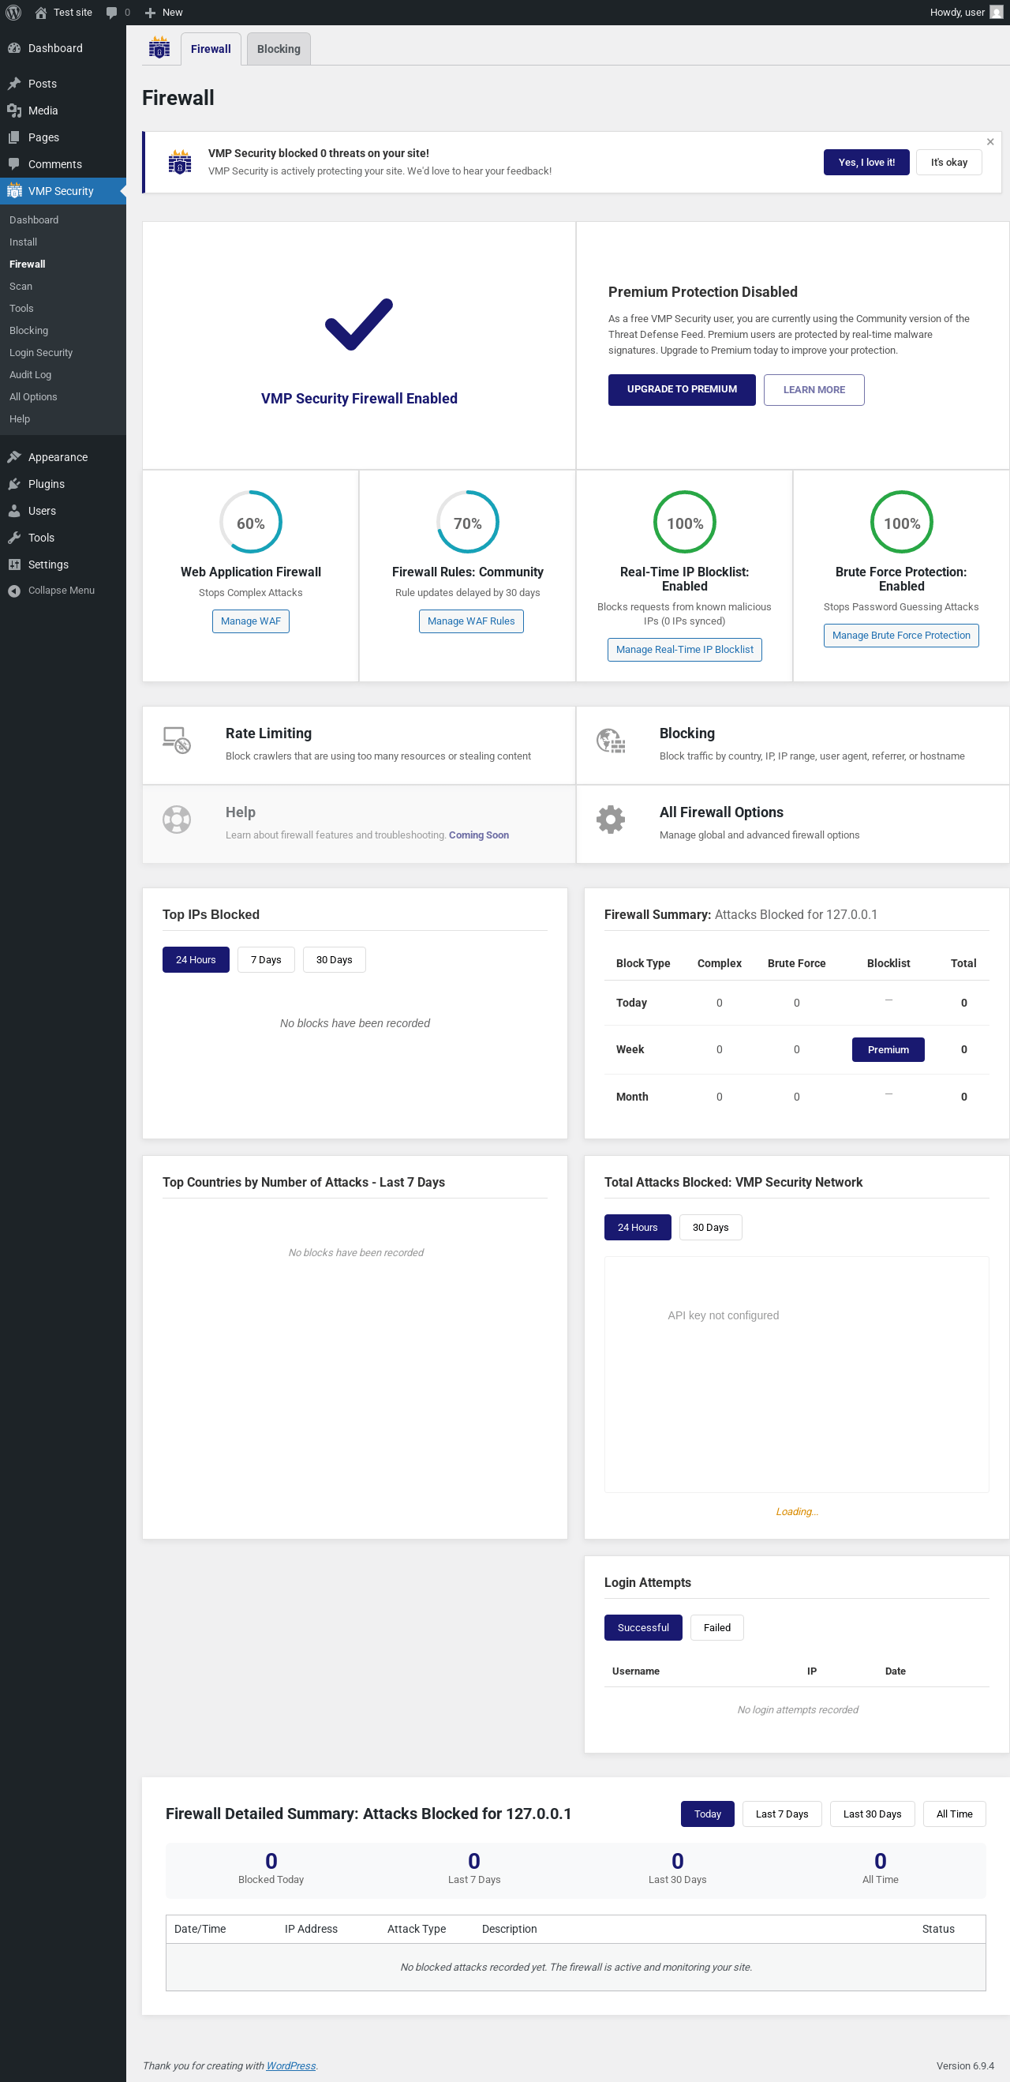Click the All Firewall Options gear icon
The image size is (1010, 2082).
[x=611, y=820]
